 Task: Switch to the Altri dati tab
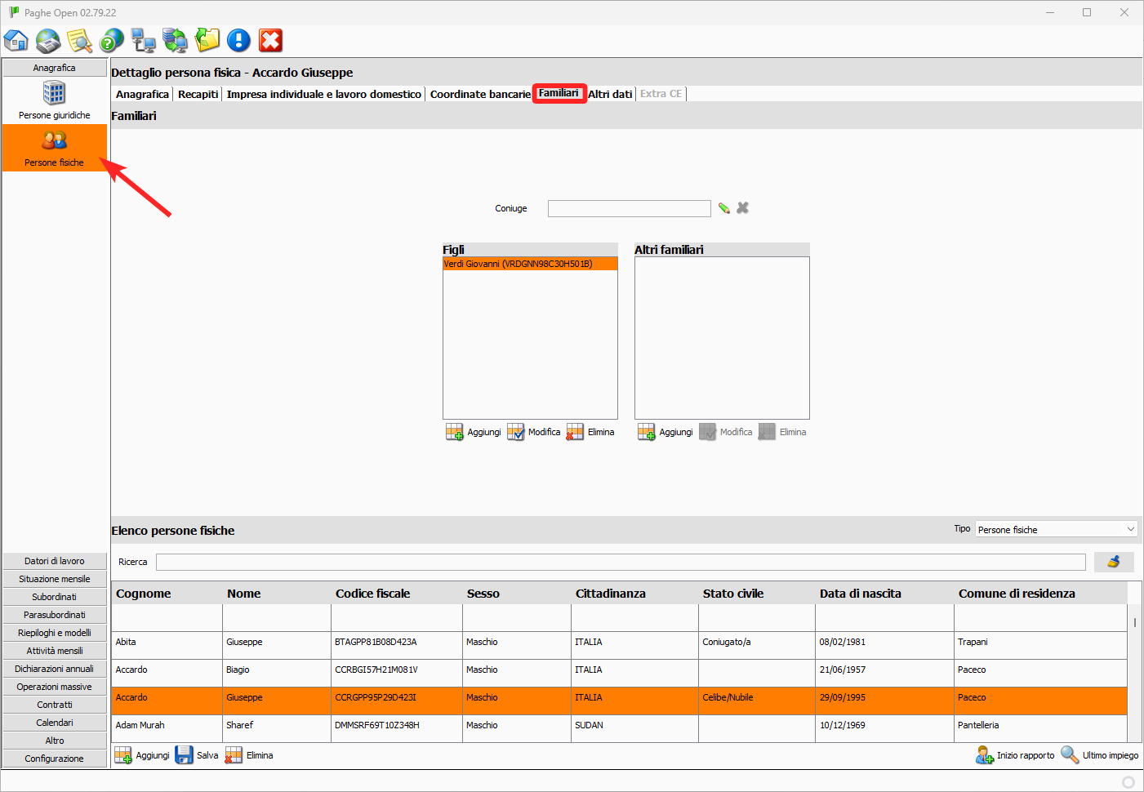610,94
